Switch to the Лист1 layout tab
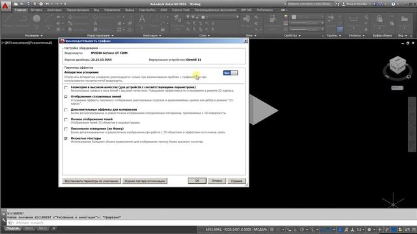 [x=29, y=228]
